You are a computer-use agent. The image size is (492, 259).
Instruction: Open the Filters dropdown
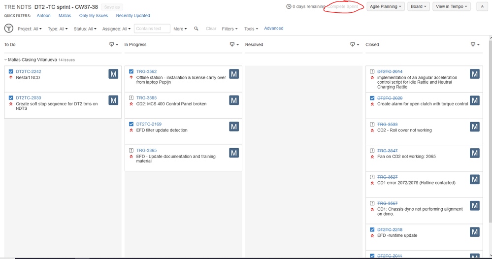click(230, 29)
